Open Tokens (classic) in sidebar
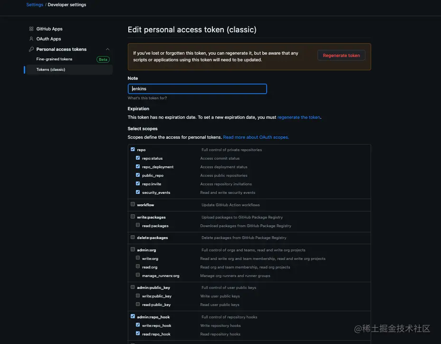This screenshot has width=441, height=344. [x=51, y=69]
